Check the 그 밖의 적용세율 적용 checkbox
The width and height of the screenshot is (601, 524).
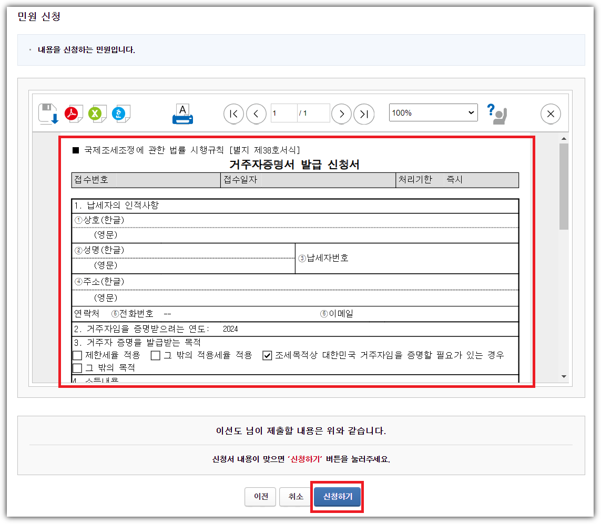155,356
